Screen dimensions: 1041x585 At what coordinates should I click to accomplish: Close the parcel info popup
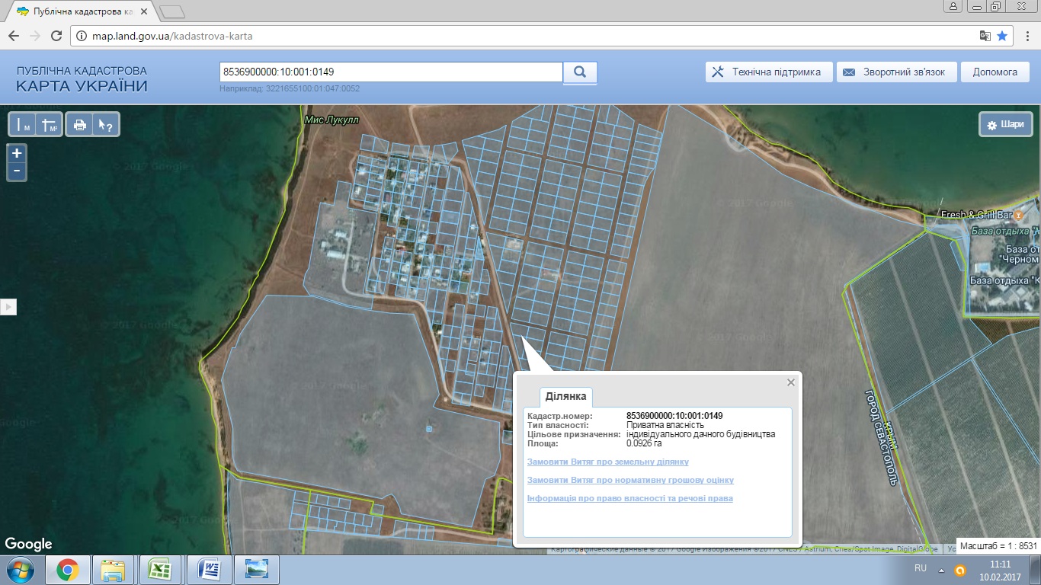coord(791,382)
